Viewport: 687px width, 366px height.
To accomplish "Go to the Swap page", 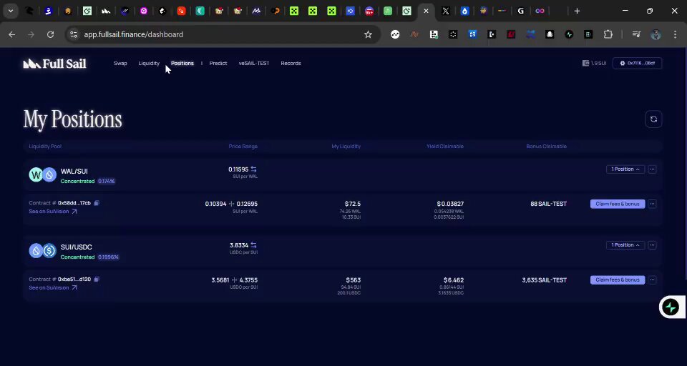I will (x=120, y=63).
